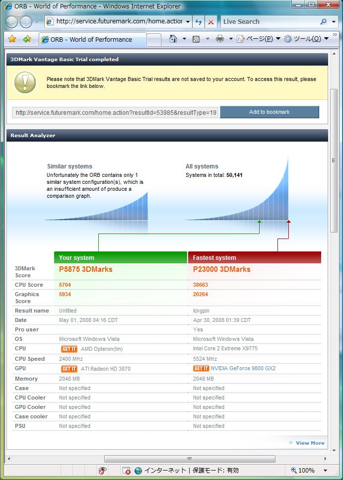
Task: Click the Internet Explorer title bar icon
Action: 8,6
